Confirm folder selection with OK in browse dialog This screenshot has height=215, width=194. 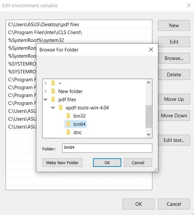click(x=107, y=163)
